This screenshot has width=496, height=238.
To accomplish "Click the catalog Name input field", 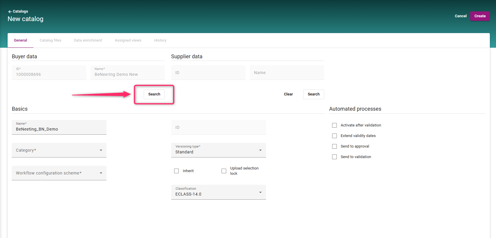I will click(x=59, y=129).
